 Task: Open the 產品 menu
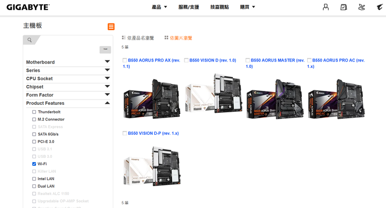(159, 7)
